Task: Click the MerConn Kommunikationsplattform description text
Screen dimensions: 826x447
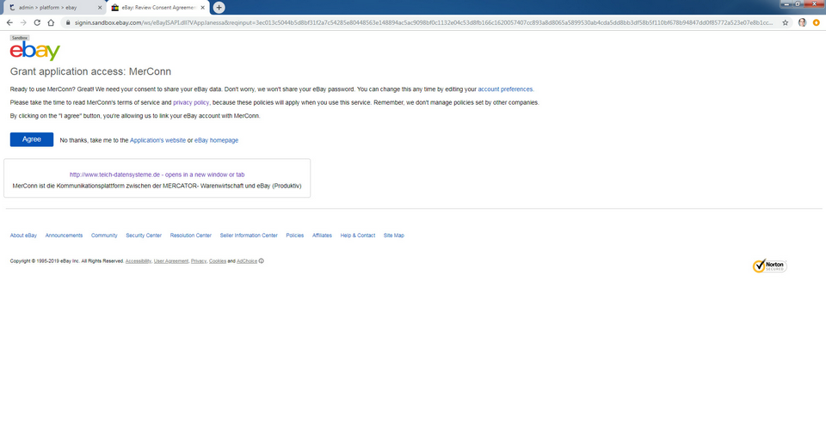Action: pyautogui.click(x=157, y=186)
